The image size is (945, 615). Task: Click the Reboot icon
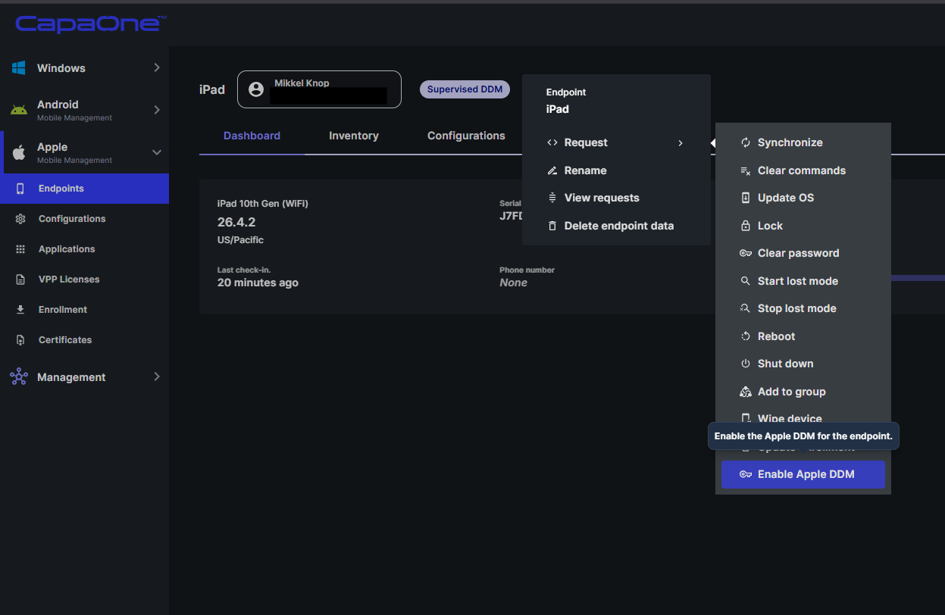[x=746, y=336]
